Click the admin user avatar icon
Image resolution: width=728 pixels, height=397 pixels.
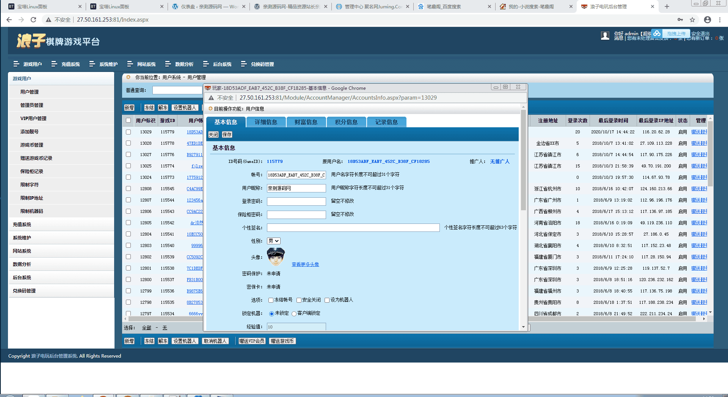pyautogui.click(x=605, y=36)
